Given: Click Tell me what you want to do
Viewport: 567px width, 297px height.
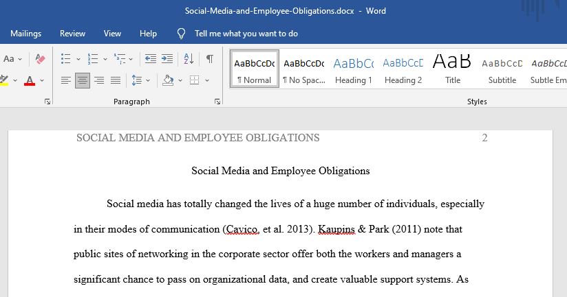Looking at the screenshot, I should 246,34.
